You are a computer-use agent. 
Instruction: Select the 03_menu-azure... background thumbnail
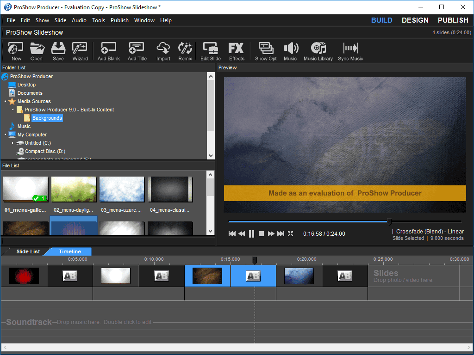click(x=122, y=190)
